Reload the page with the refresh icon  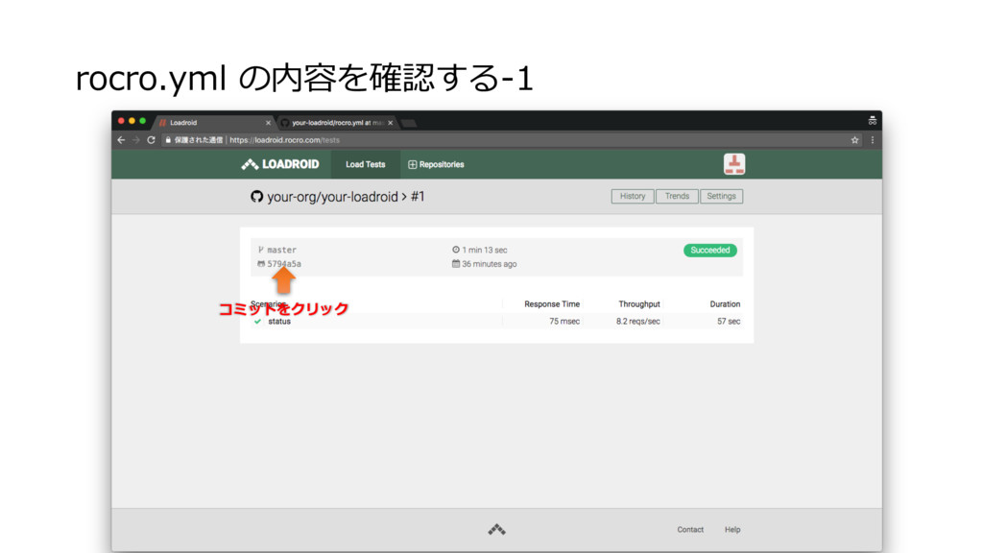(x=151, y=140)
